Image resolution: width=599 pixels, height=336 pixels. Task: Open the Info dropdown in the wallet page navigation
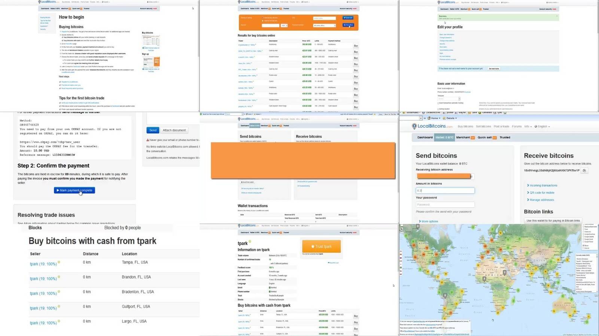(527, 127)
